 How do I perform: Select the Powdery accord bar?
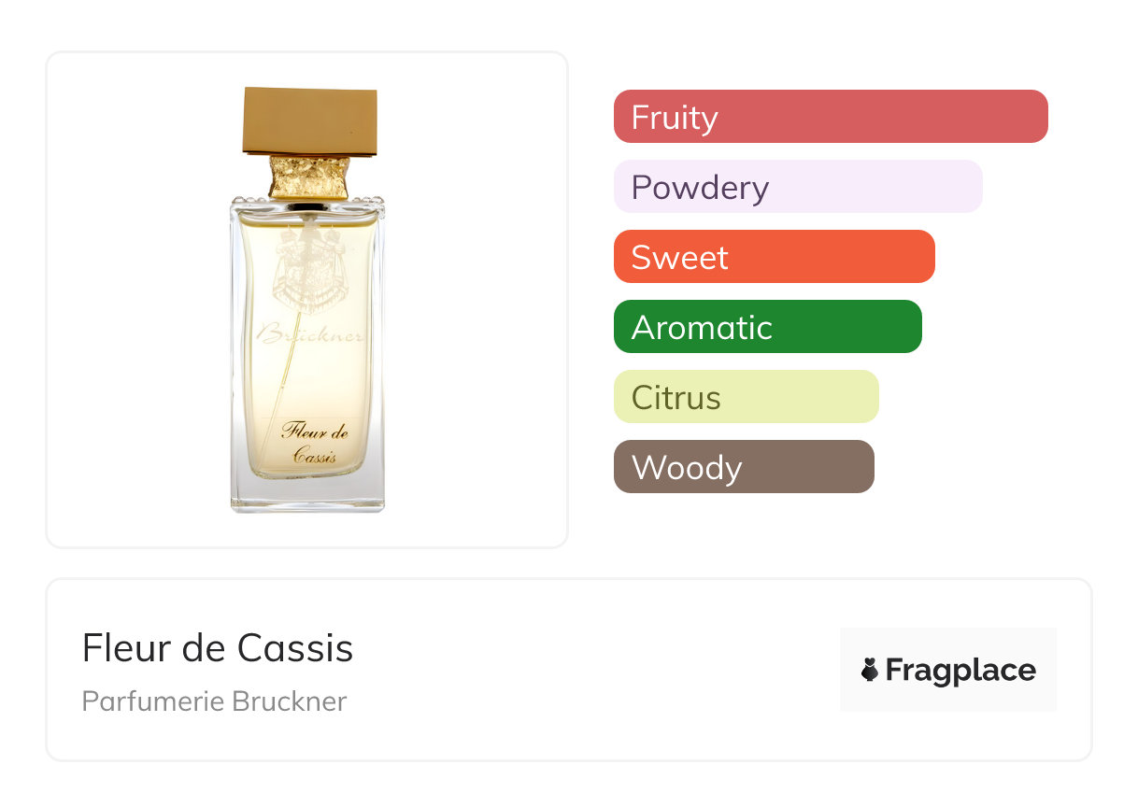coord(798,187)
